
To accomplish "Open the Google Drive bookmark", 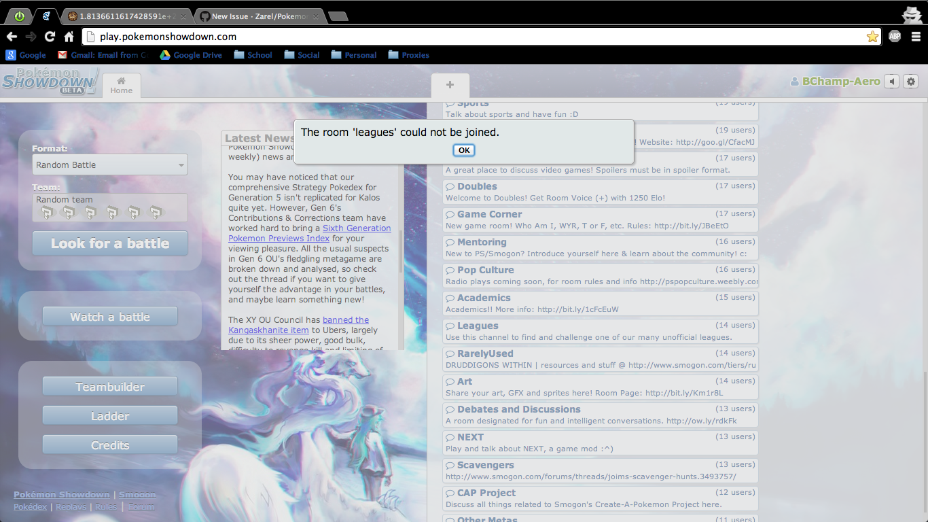I will click(191, 55).
